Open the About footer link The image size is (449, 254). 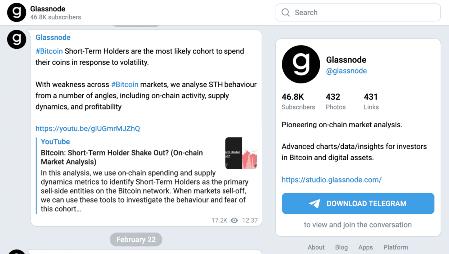(316, 247)
